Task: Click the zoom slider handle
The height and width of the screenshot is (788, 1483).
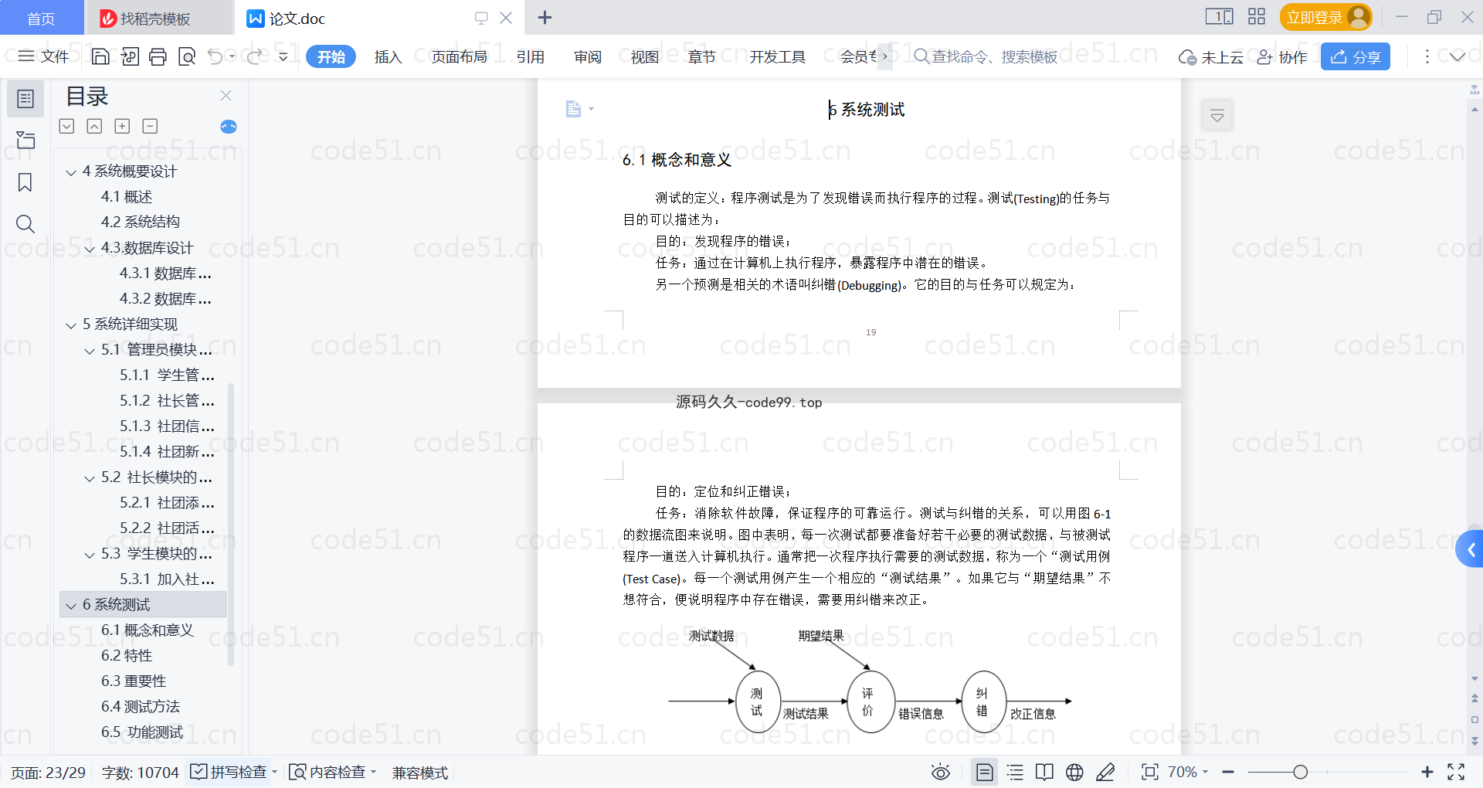Action: 1301,772
